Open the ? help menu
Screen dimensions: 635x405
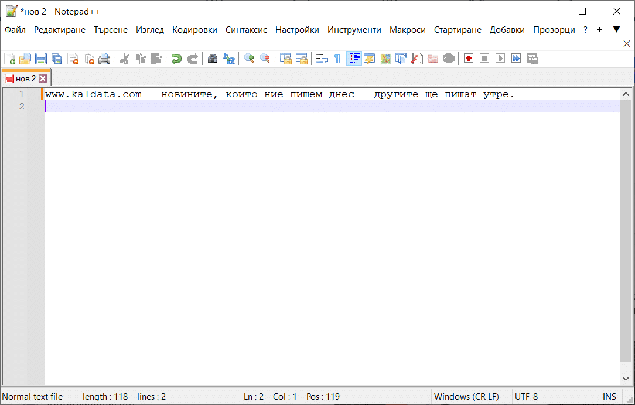pos(585,30)
